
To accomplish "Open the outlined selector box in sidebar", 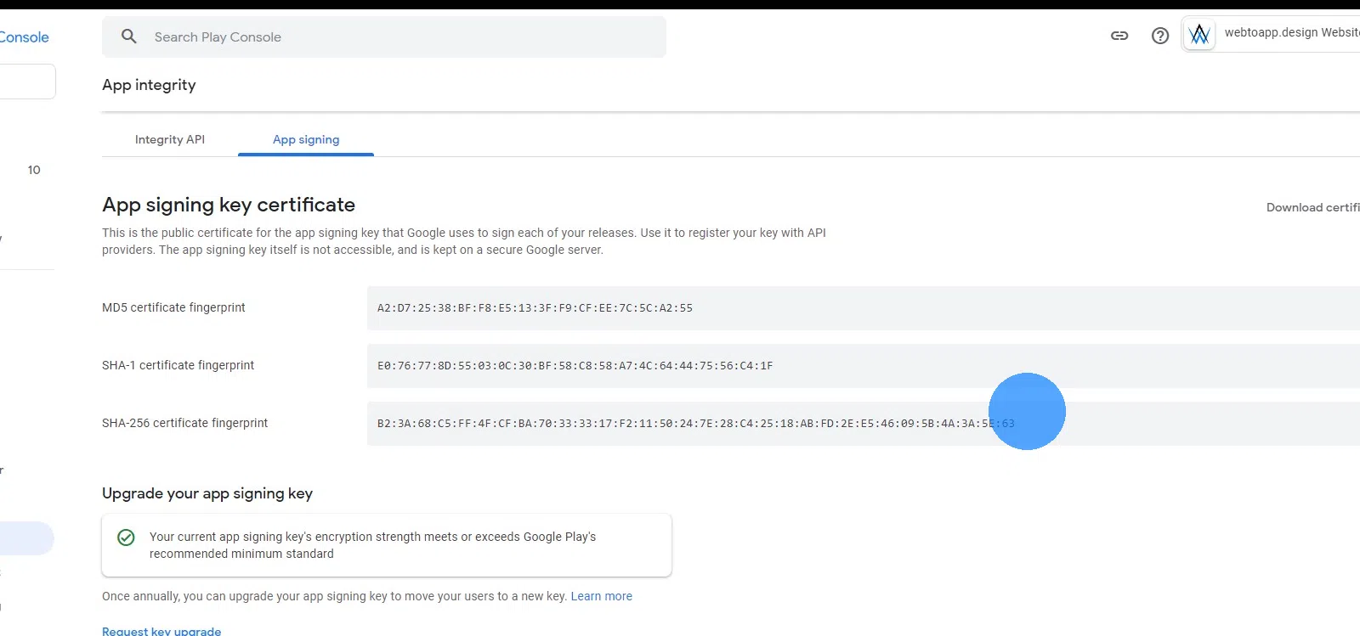I will pyautogui.click(x=25, y=82).
